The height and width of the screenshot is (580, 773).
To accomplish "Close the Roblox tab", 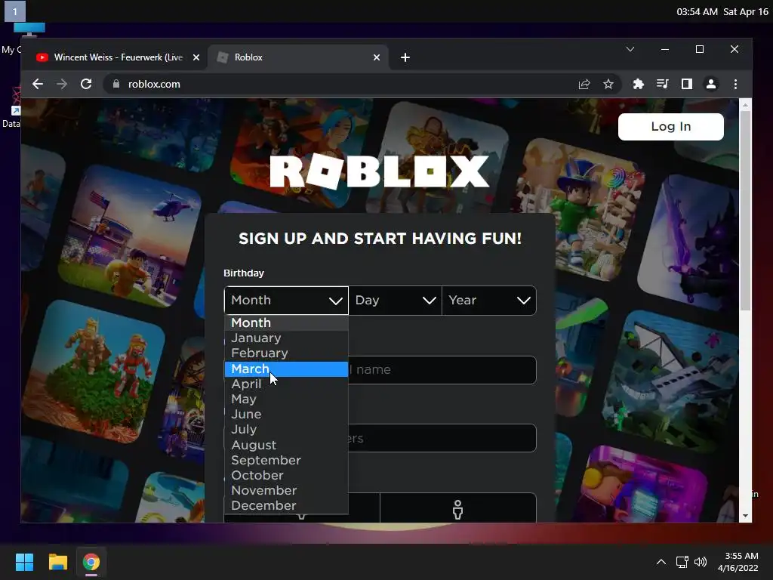I will 377,57.
